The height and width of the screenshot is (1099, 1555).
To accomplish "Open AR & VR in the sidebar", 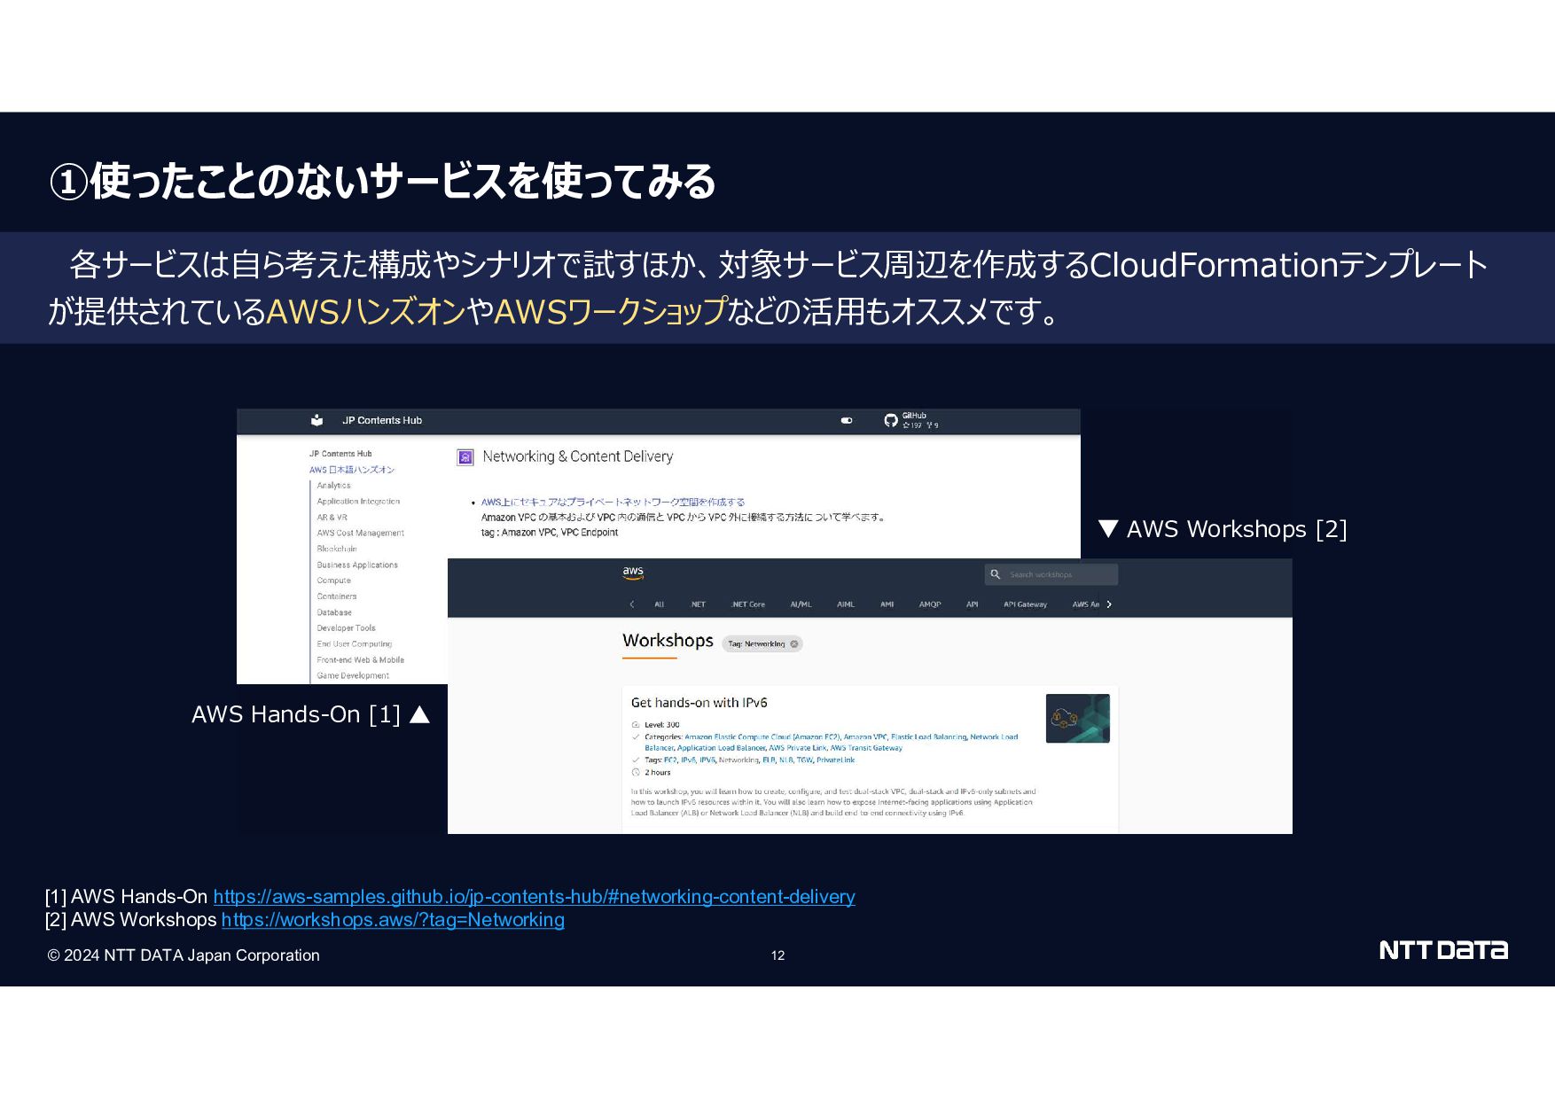I will (332, 518).
